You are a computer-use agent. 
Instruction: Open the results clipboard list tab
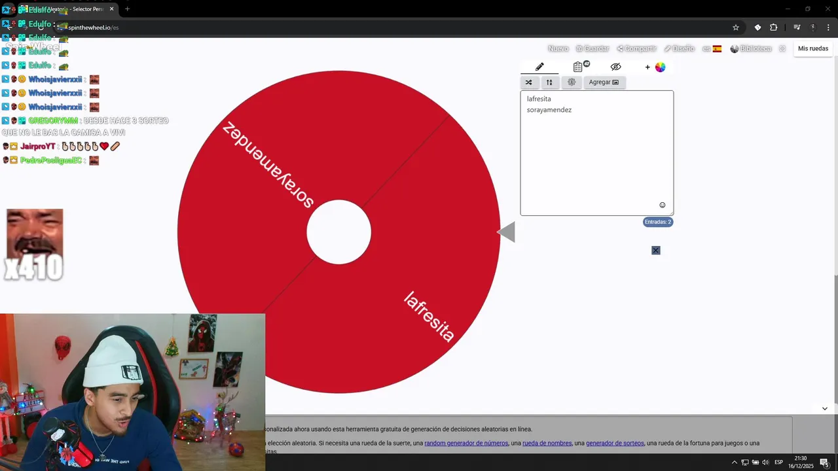[x=579, y=67]
